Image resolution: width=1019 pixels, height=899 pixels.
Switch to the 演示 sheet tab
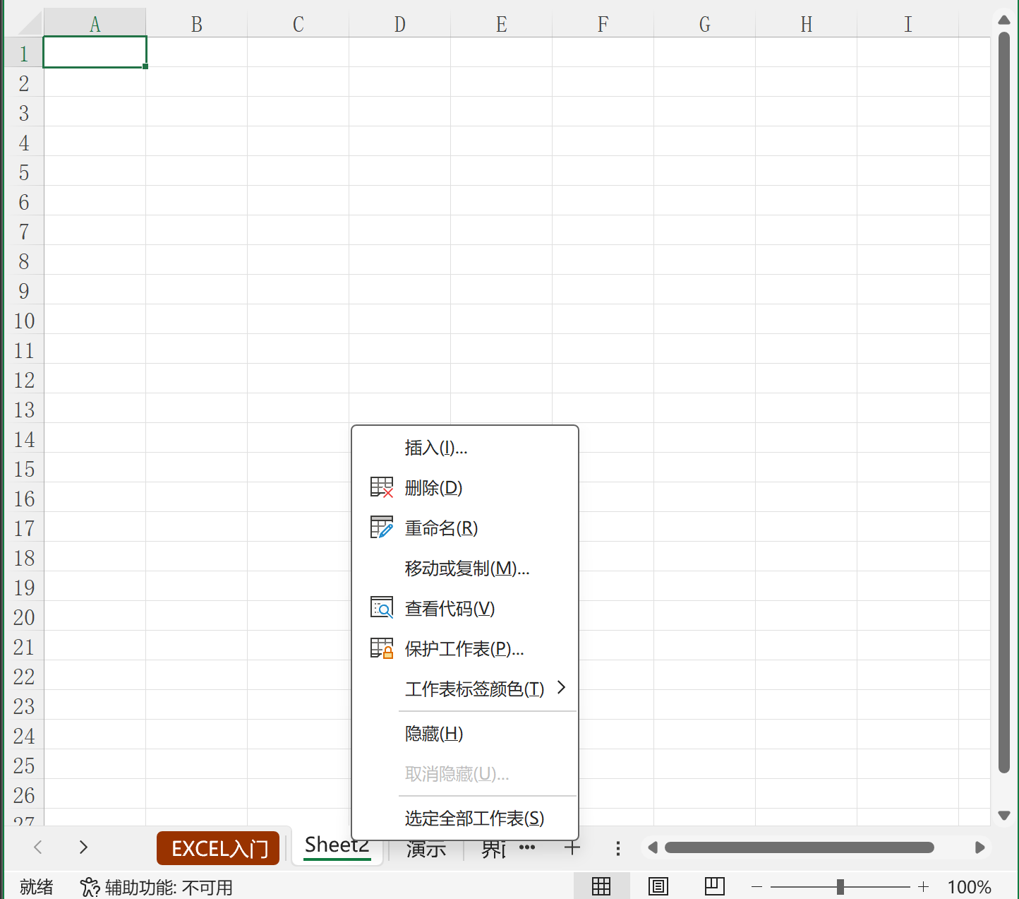click(x=424, y=847)
